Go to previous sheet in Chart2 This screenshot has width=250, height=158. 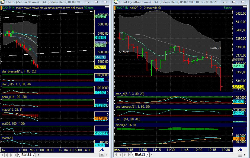tap(7, 155)
